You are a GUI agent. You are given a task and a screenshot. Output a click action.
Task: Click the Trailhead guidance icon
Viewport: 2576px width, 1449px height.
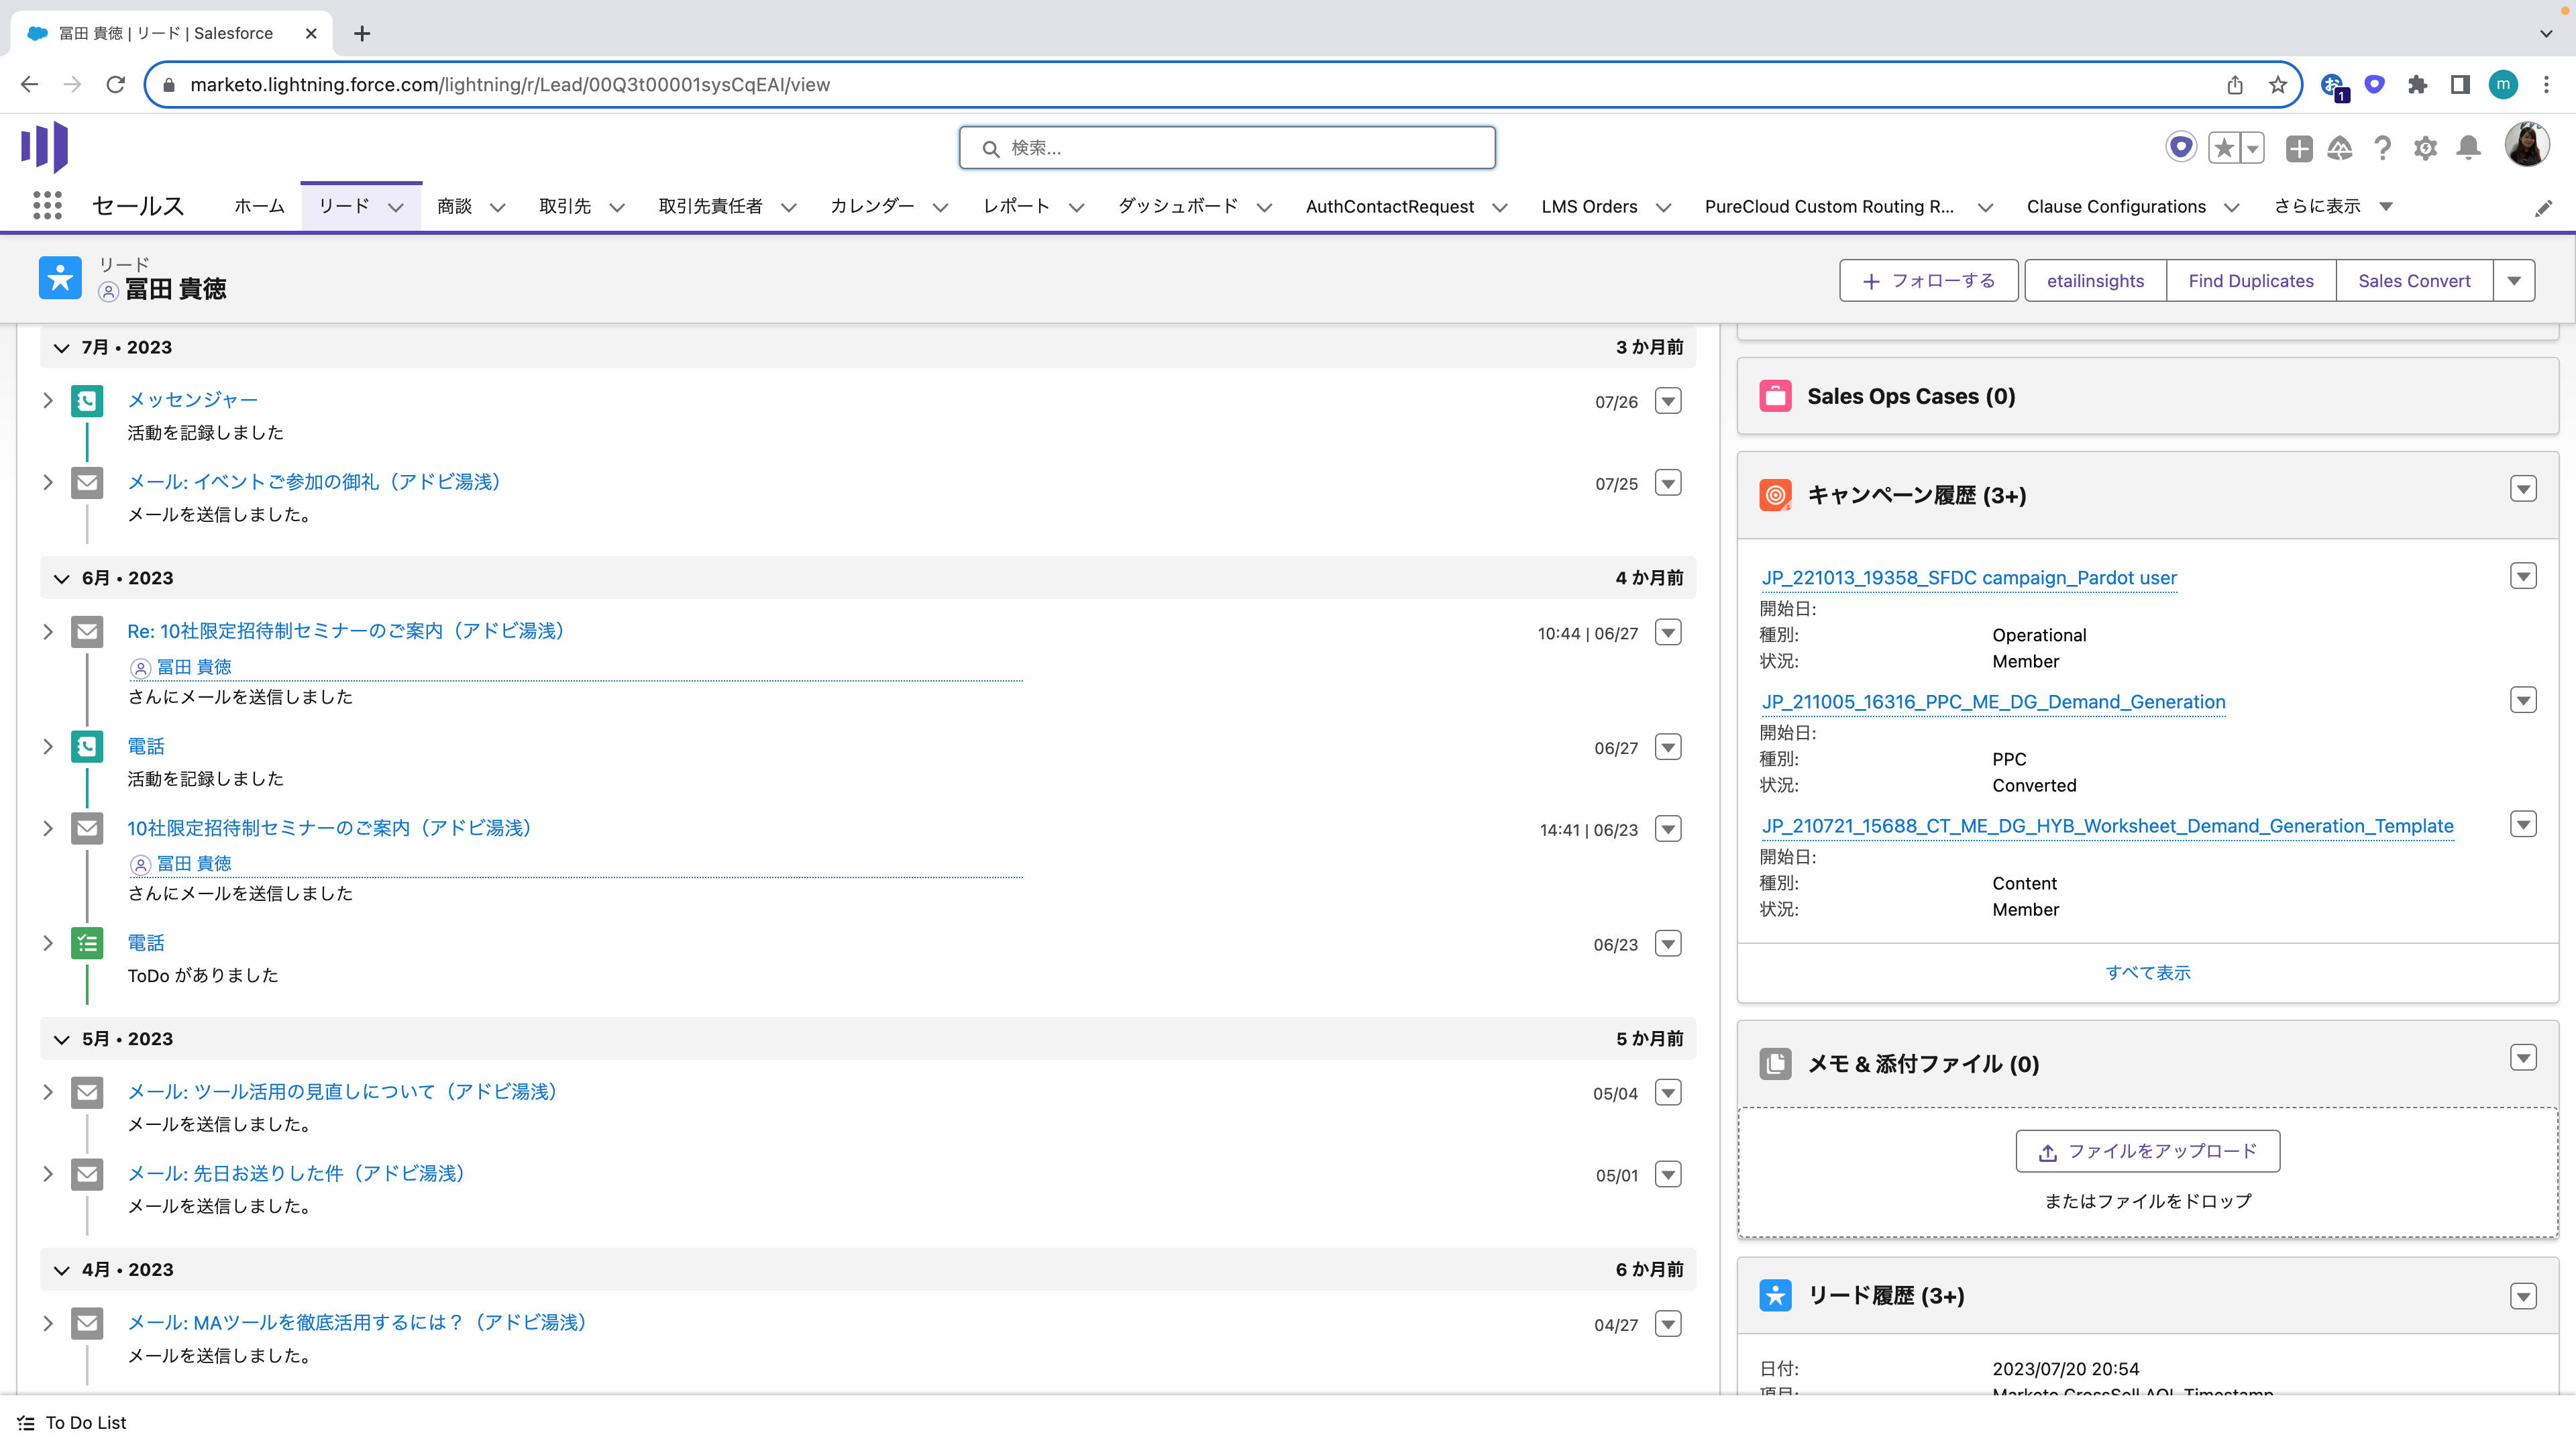[x=2340, y=148]
